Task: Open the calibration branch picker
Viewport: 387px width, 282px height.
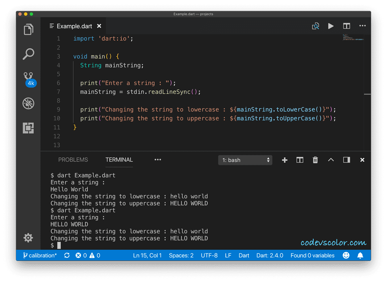Action: coord(39,255)
